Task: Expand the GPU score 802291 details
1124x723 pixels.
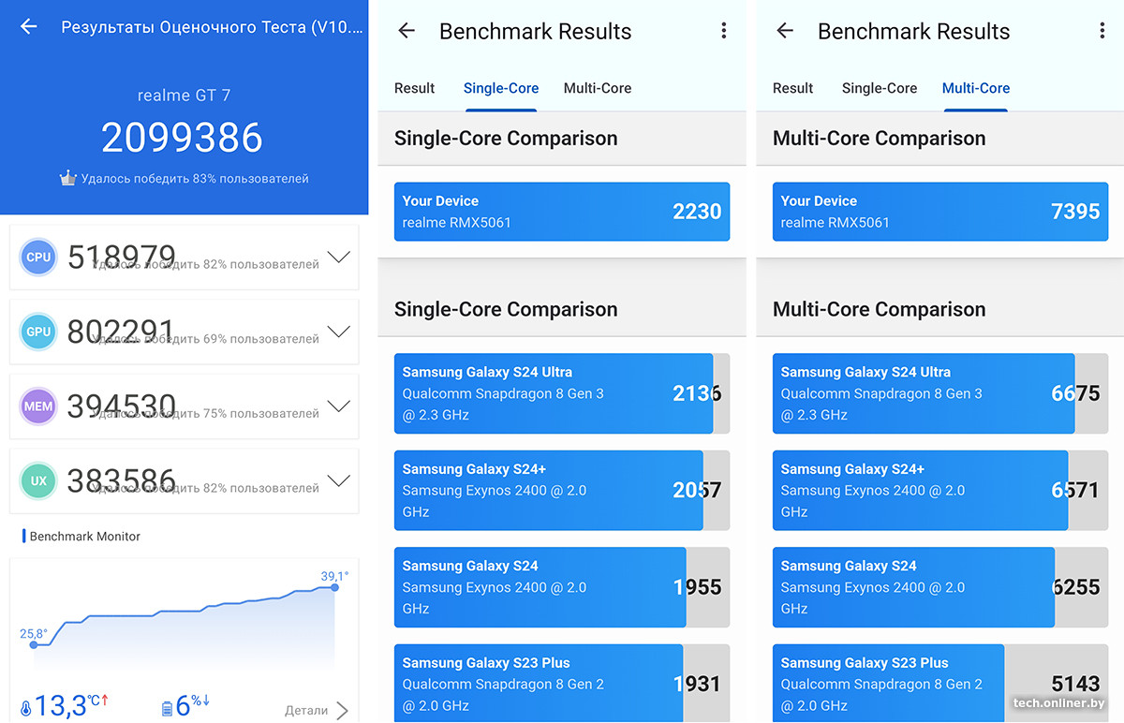Action: (x=338, y=332)
